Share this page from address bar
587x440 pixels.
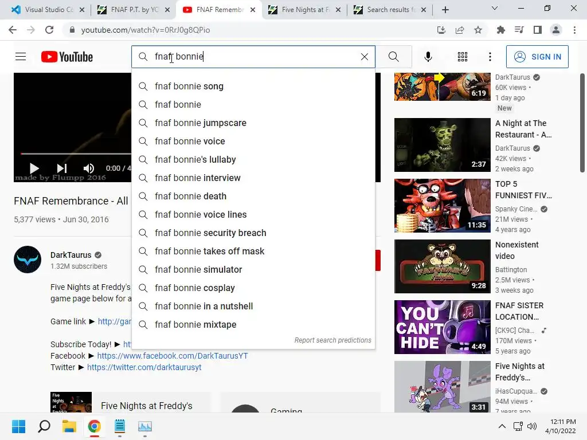point(460,30)
